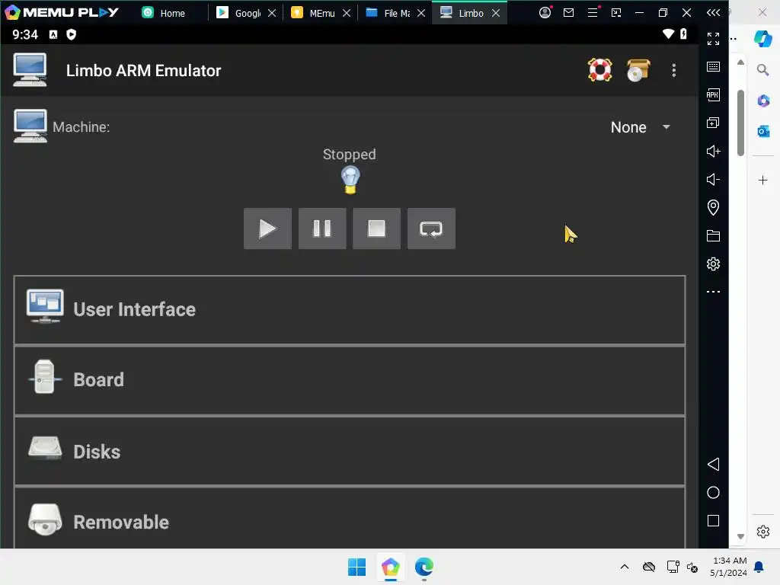Open the Limbo three-dot overflow menu
Image resolution: width=780 pixels, height=585 pixels.
click(x=673, y=71)
